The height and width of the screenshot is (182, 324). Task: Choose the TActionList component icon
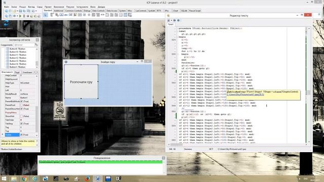(x=130, y=15)
